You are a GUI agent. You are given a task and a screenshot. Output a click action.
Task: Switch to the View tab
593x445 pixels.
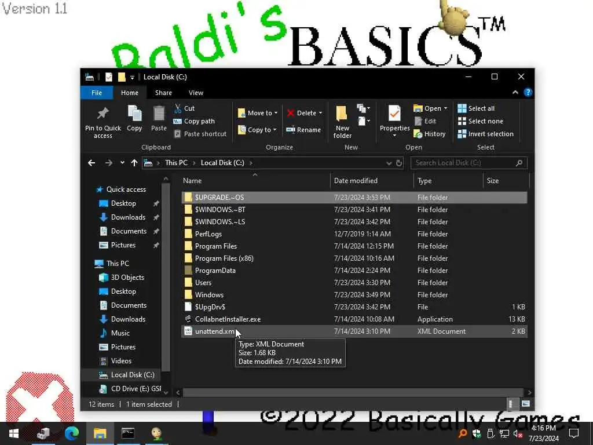coord(196,93)
